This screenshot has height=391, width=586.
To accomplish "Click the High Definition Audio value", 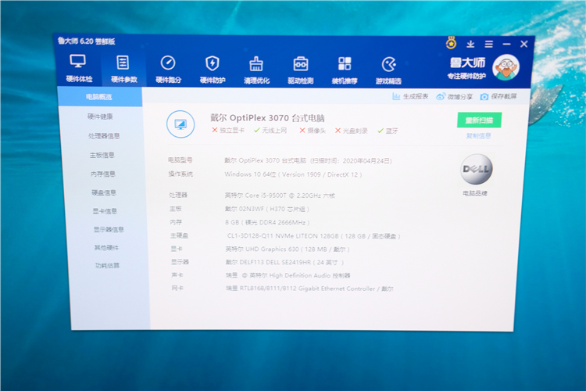I will click(288, 275).
